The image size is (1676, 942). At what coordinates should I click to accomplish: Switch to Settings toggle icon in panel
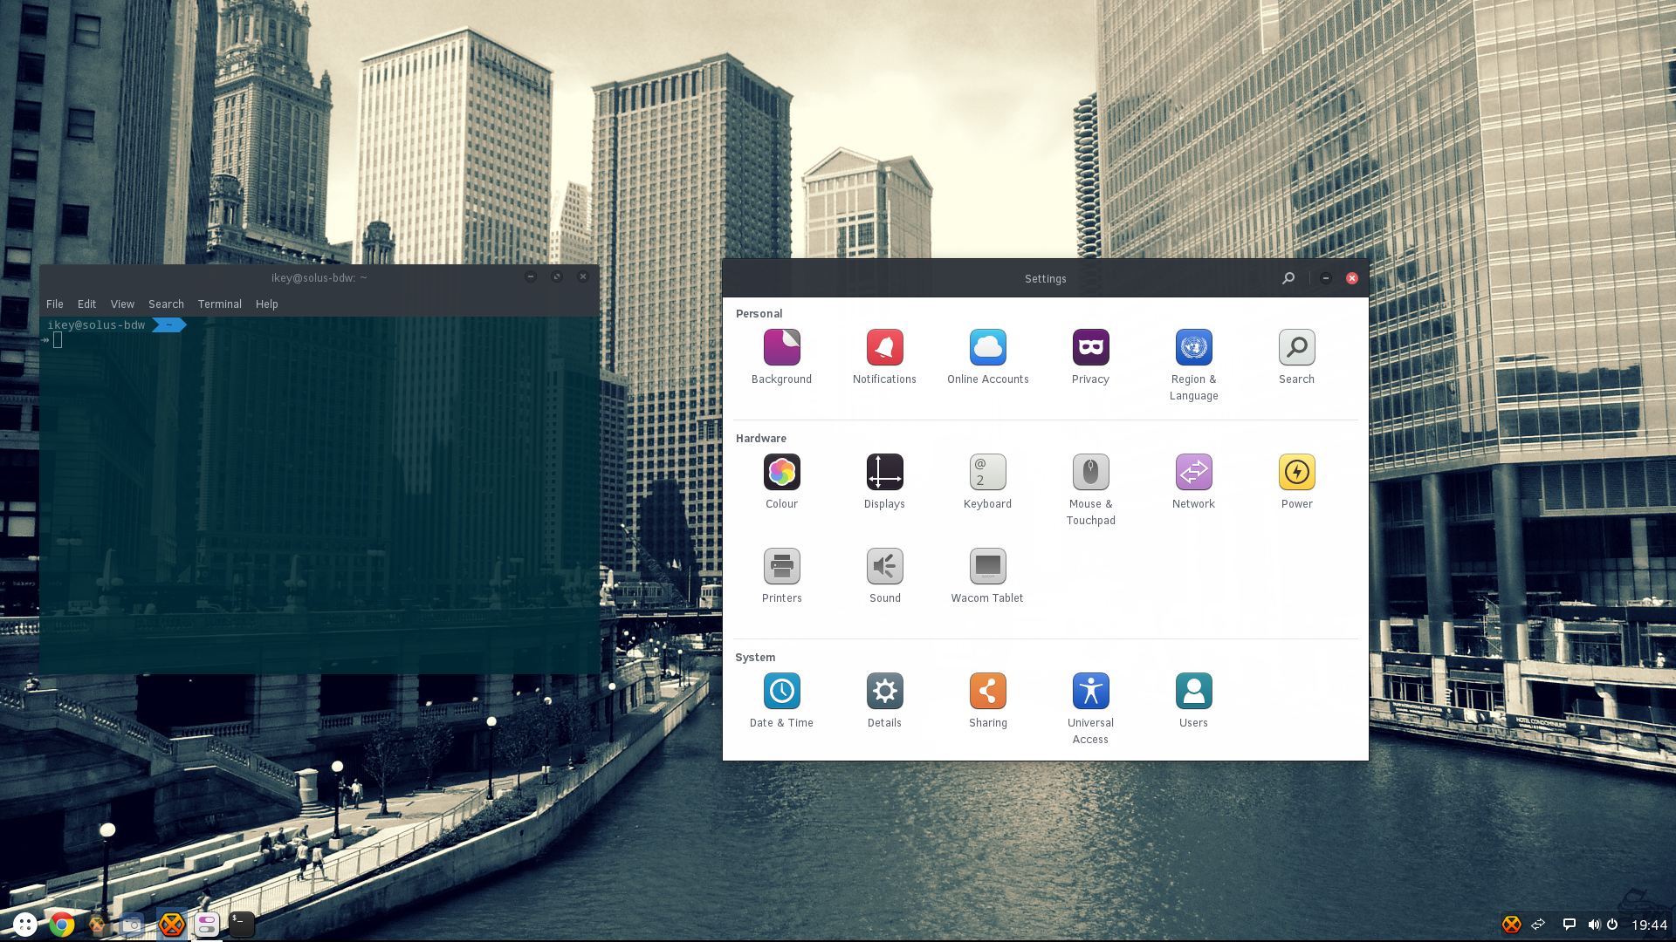(207, 925)
